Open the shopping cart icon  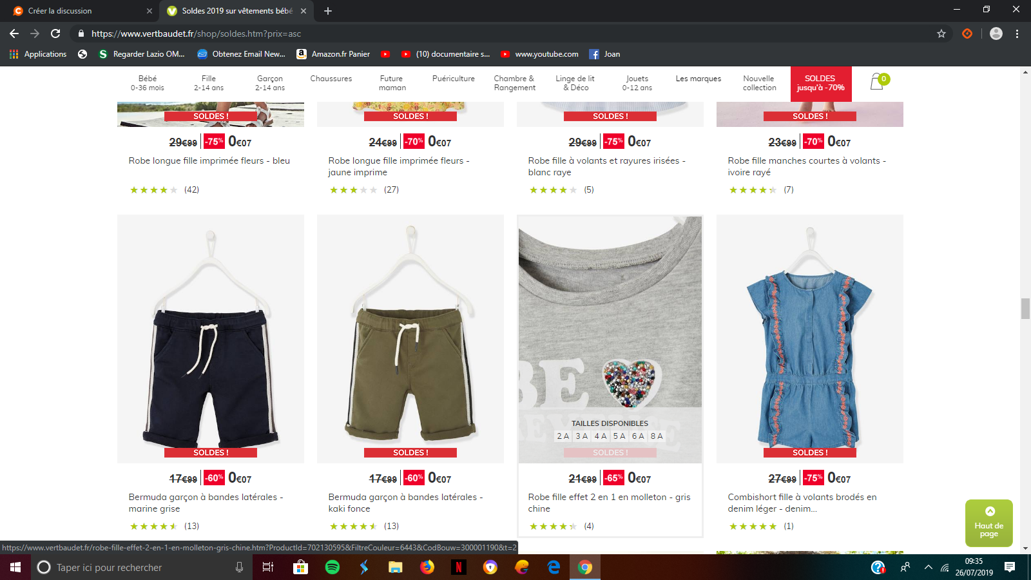pyautogui.click(x=878, y=82)
